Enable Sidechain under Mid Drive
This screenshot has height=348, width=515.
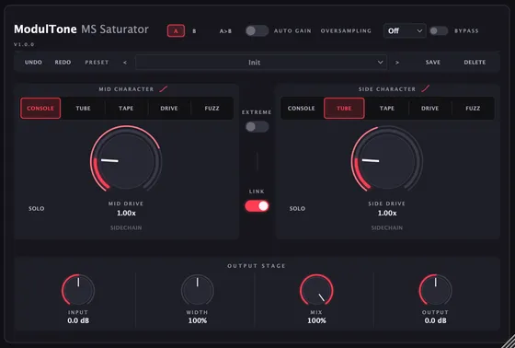pos(126,227)
